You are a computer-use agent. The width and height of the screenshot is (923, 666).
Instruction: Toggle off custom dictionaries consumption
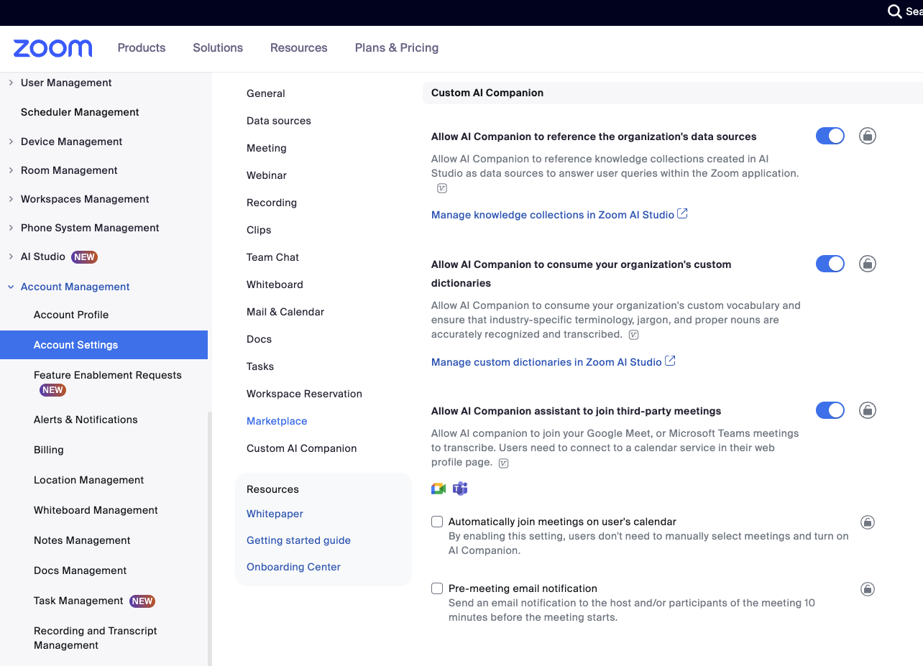(830, 264)
